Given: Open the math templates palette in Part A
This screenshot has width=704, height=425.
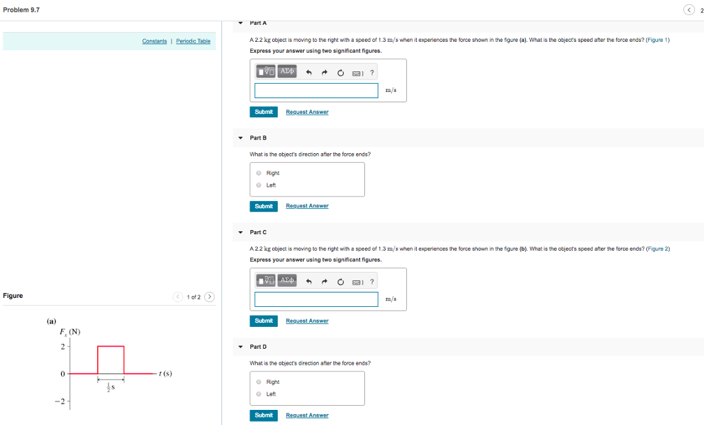Looking at the screenshot, I should 267,71.
